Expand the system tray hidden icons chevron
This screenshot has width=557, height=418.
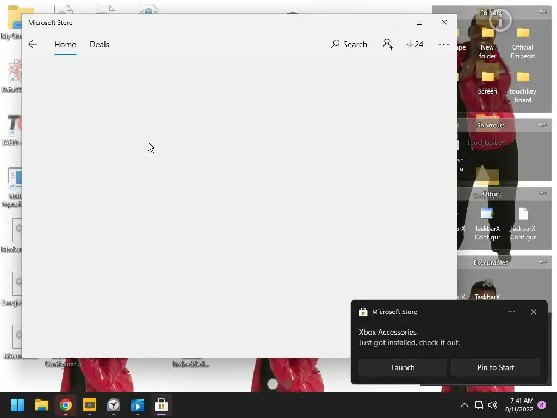[x=465, y=405]
